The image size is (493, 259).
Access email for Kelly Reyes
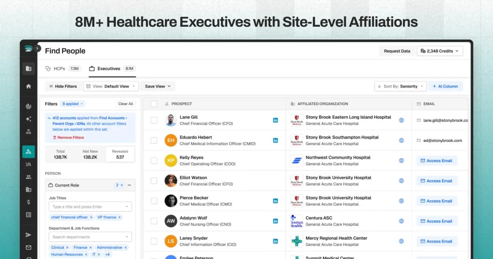click(x=437, y=161)
